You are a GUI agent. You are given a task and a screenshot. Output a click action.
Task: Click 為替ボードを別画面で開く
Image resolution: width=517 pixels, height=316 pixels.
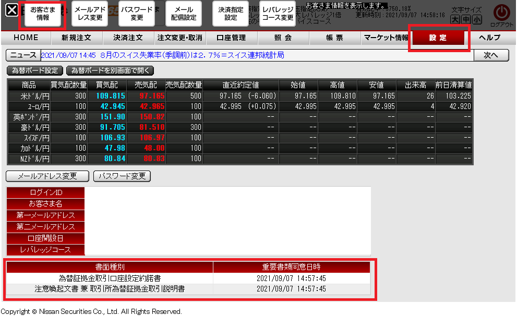[110, 70]
